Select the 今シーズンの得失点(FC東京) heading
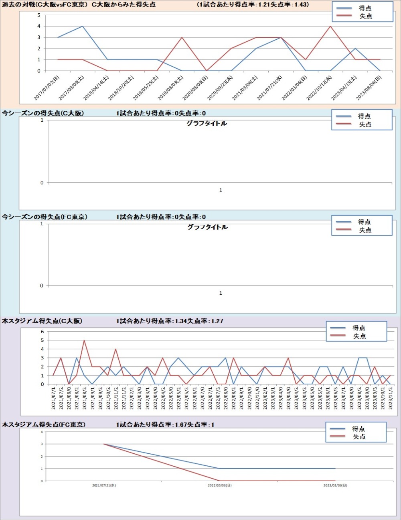The height and width of the screenshot is (520, 401). click(x=45, y=217)
